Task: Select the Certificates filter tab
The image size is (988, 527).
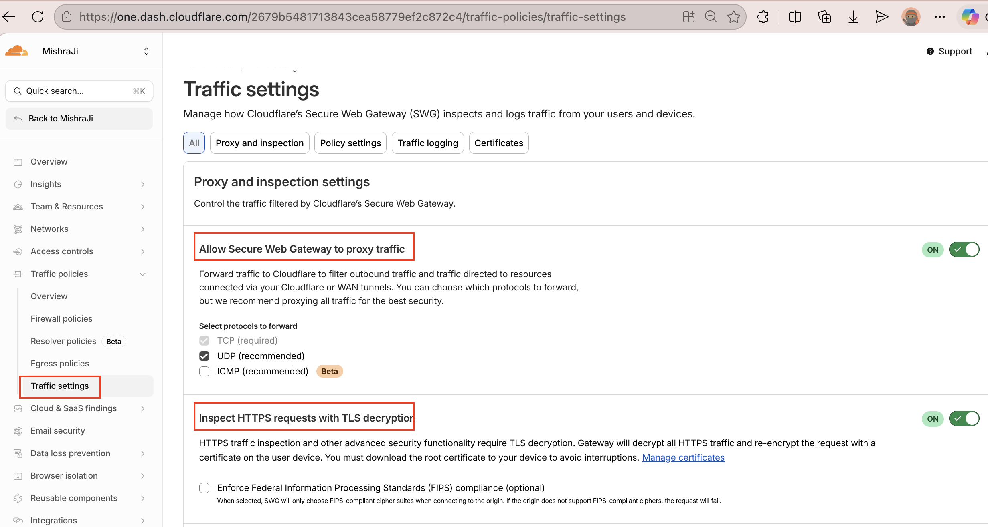Action: click(498, 143)
